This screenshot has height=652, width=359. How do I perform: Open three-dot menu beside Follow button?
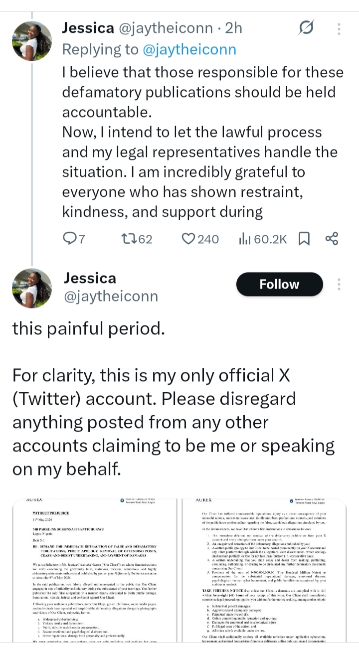pyautogui.click(x=339, y=284)
